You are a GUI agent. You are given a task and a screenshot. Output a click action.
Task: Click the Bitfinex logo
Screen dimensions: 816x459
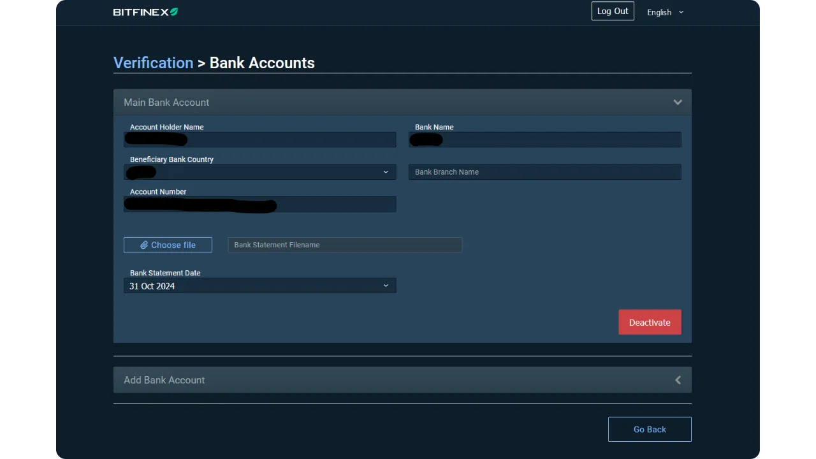(x=145, y=11)
